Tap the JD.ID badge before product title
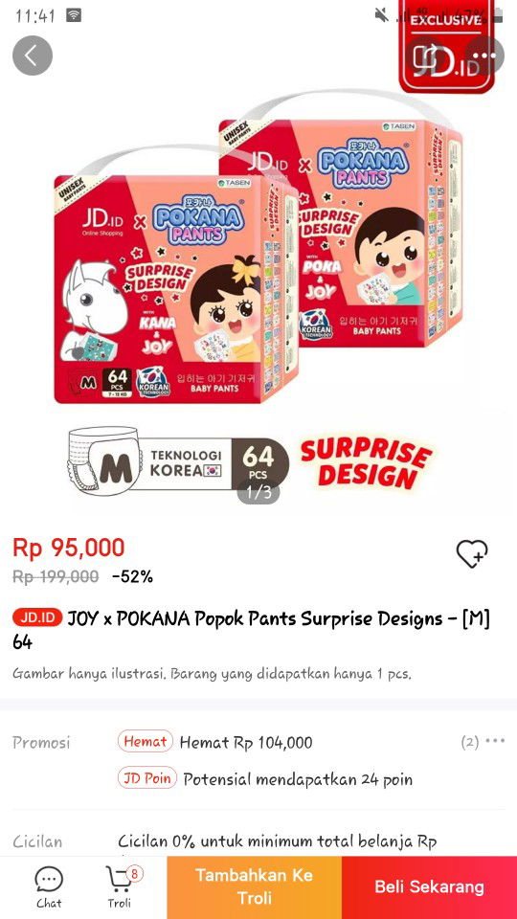Viewport: 517px width, 919px height. tap(37, 617)
